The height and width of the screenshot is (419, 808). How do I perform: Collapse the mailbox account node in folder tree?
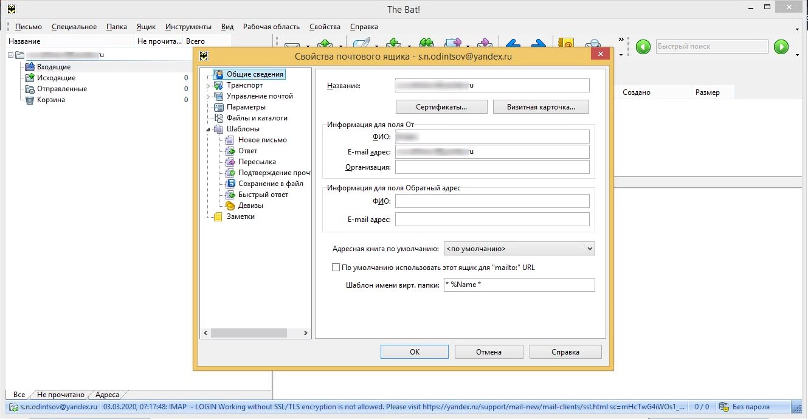tap(10, 55)
